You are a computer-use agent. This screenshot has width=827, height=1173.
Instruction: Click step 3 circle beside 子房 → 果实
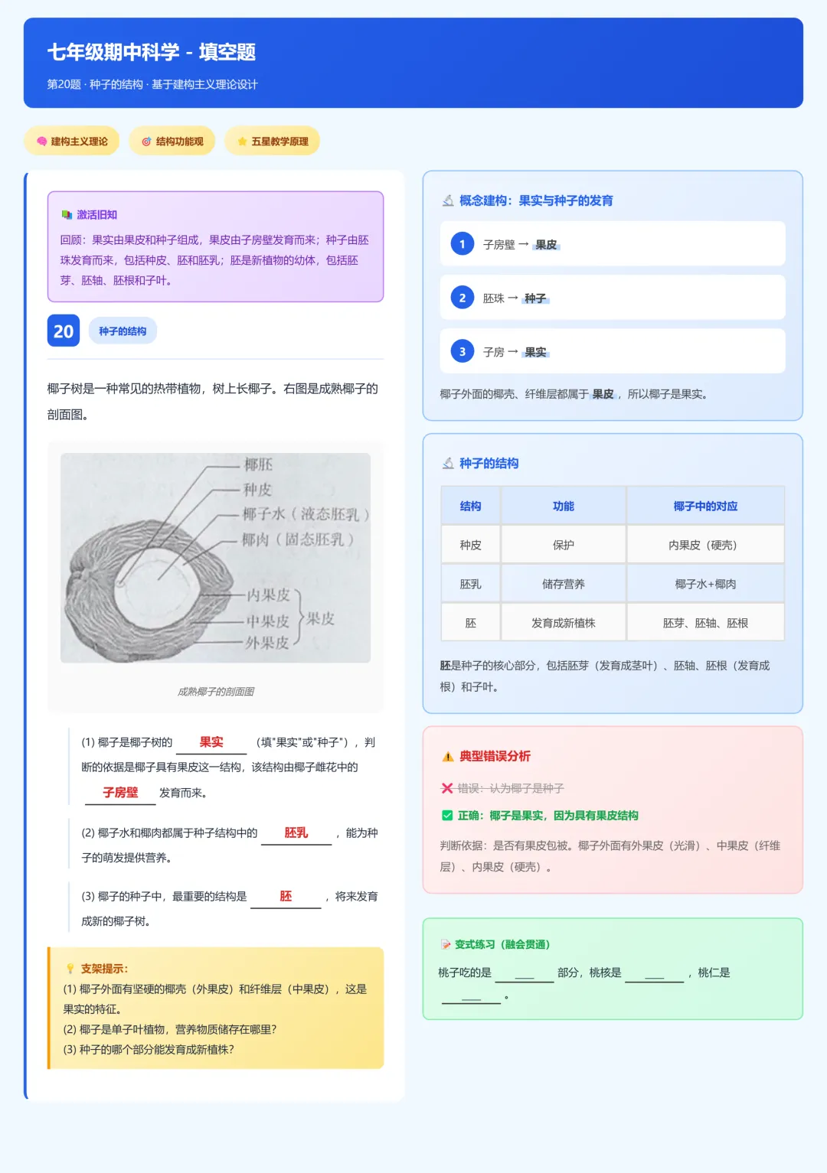(462, 350)
